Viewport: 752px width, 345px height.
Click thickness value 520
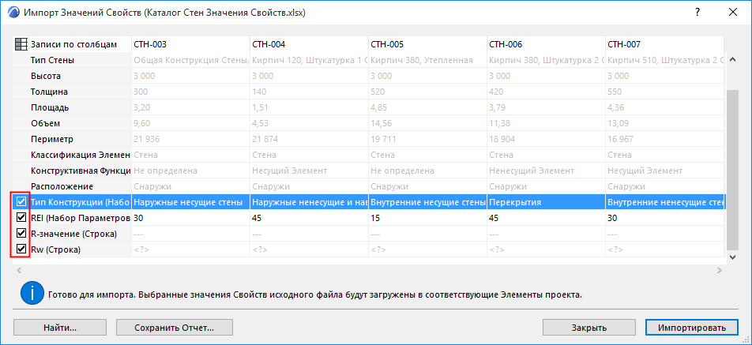tap(427, 92)
